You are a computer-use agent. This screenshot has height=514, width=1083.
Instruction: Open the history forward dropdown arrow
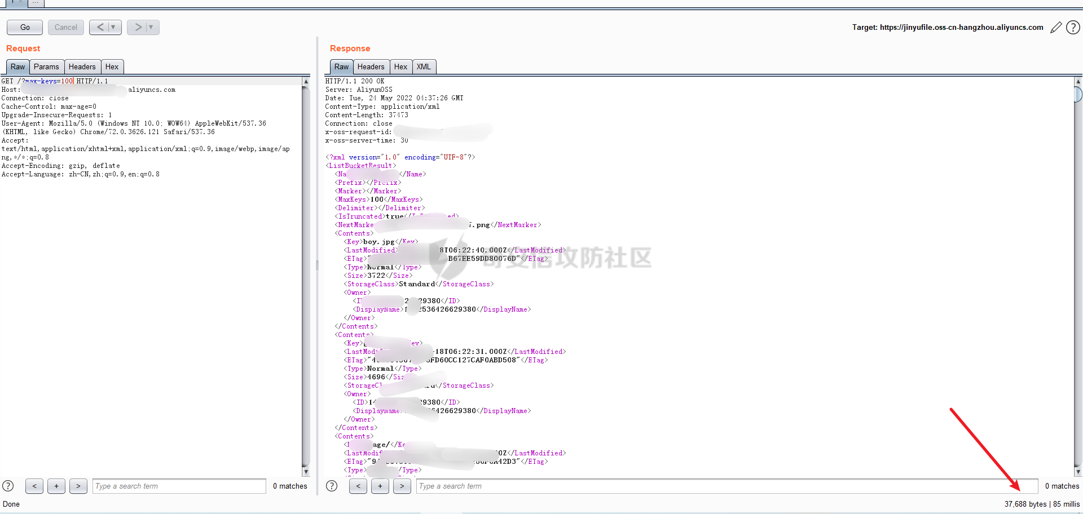(x=151, y=27)
